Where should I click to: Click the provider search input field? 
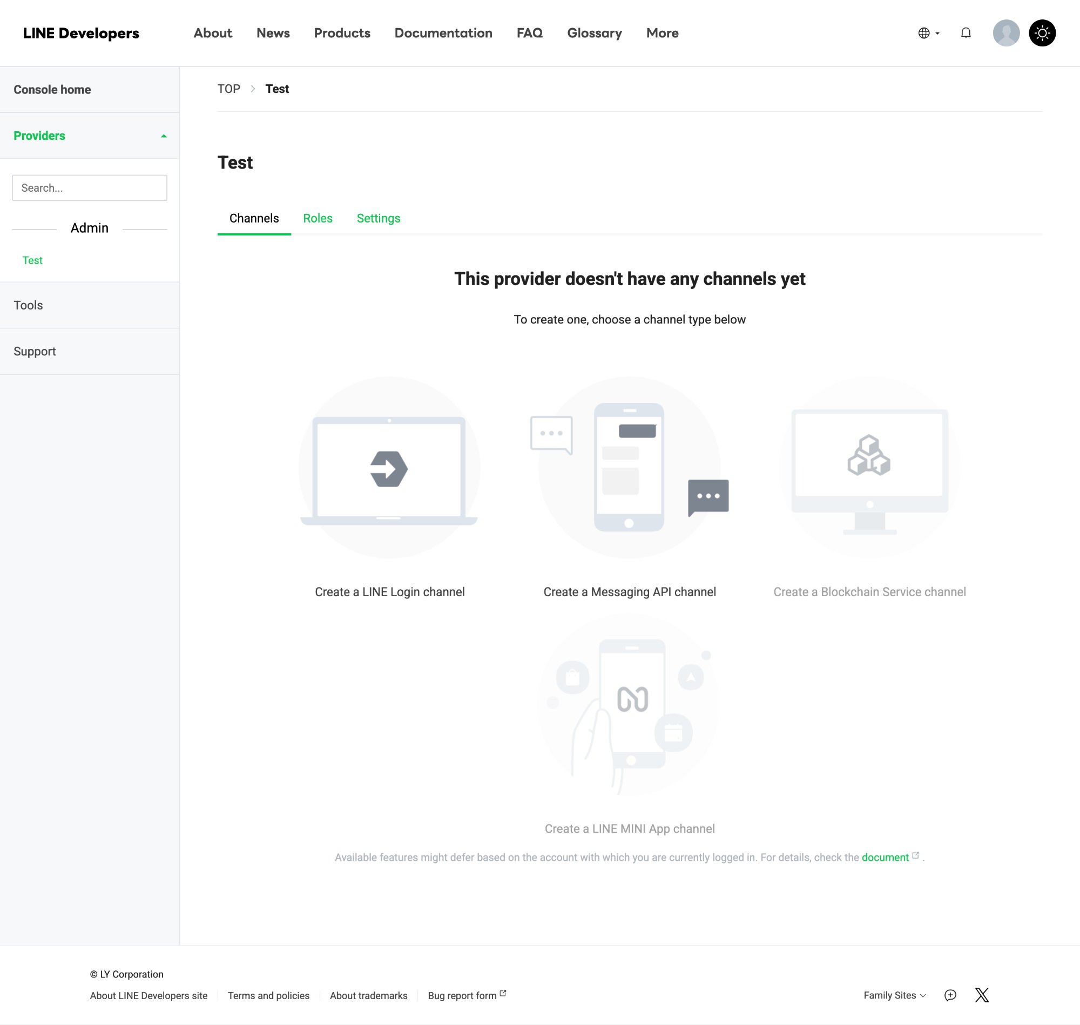pyautogui.click(x=90, y=188)
